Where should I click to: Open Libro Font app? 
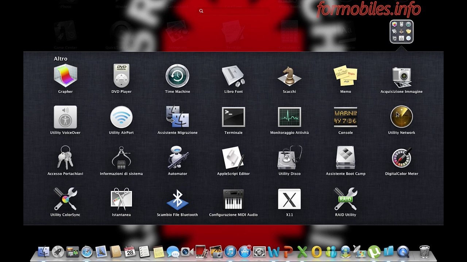(x=233, y=76)
